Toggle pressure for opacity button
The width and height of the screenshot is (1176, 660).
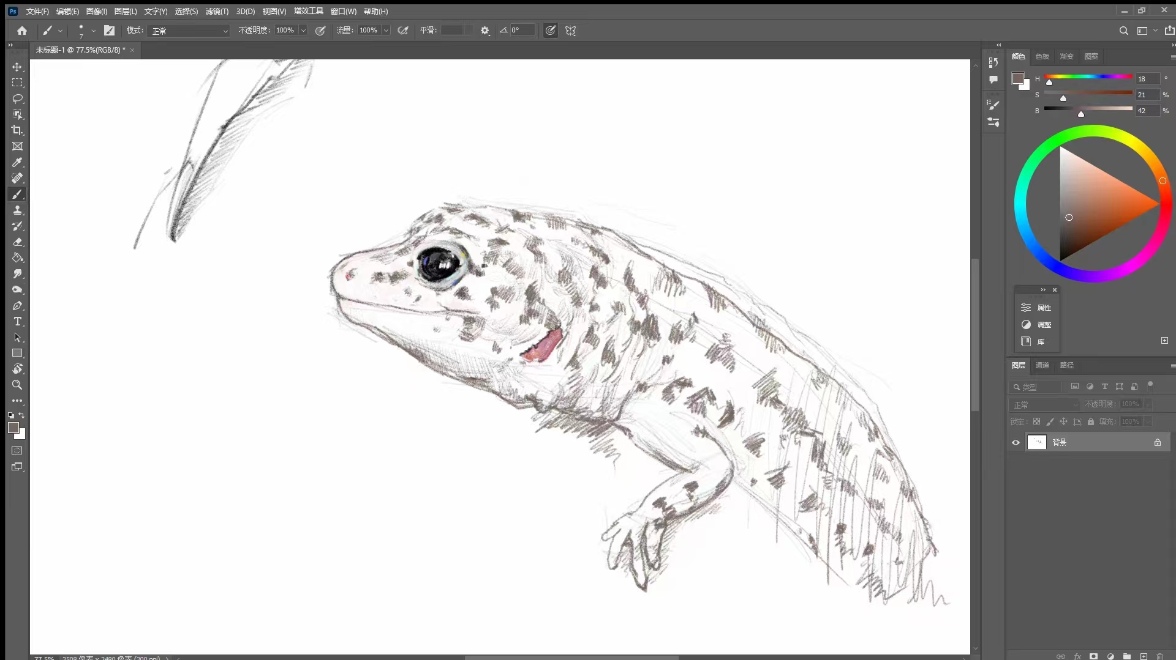point(320,31)
